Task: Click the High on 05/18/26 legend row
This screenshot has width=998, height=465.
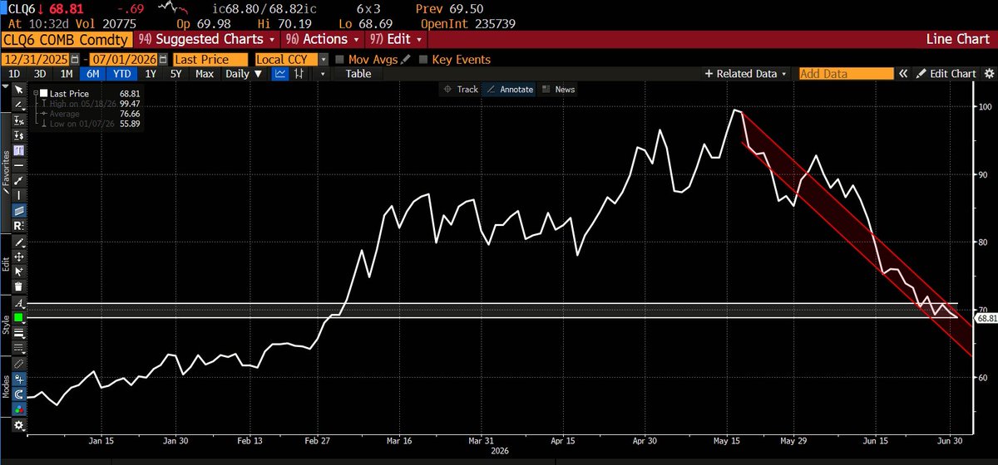Action: [x=89, y=103]
